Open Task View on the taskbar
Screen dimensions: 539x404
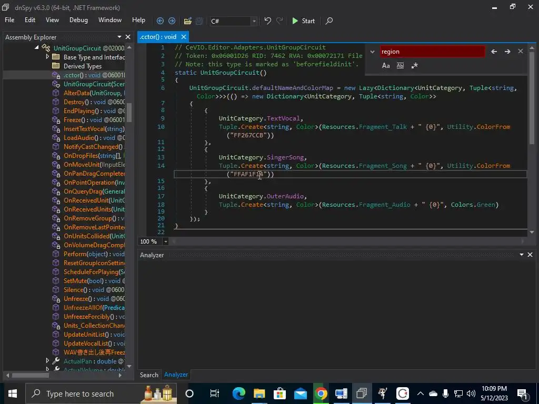(215, 393)
